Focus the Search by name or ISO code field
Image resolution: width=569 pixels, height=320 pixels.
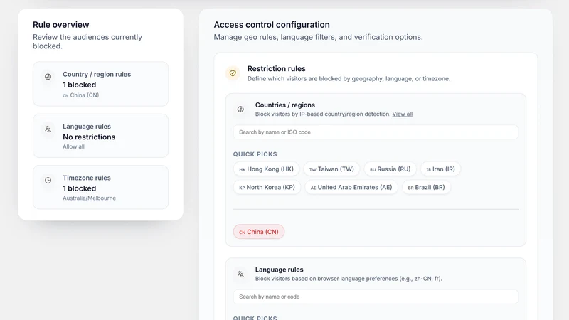point(376,132)
